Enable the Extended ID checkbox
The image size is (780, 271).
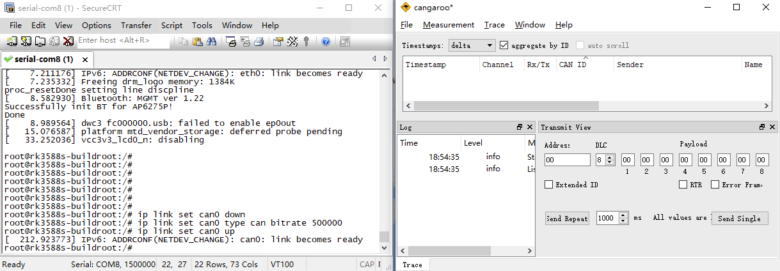(x=548, y=185)
